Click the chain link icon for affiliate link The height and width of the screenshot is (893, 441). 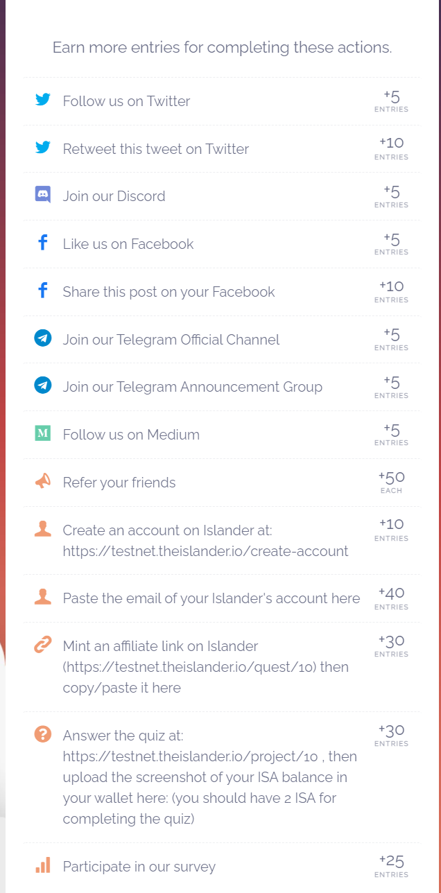coord(43,645)
